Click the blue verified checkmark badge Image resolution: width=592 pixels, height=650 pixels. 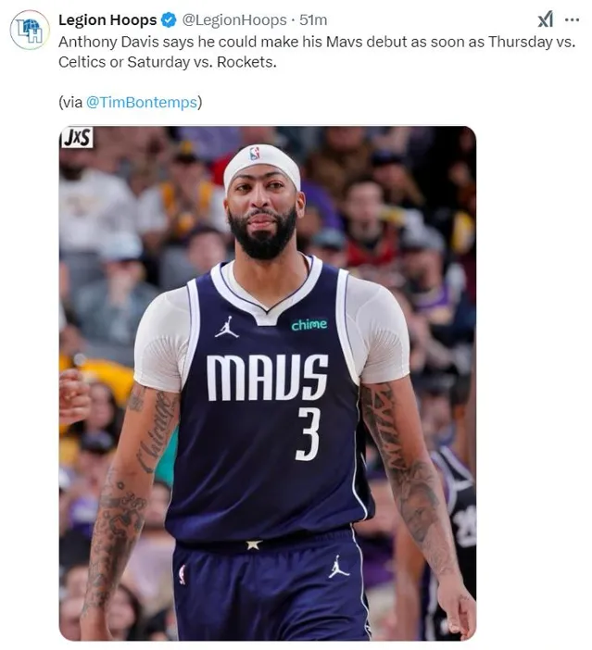[x=169, y=19]
